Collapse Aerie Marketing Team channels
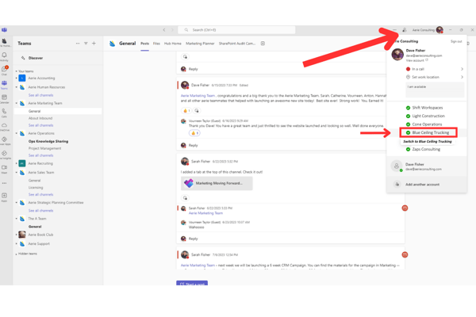Screen dimensions: 476x317 [17, 103]
